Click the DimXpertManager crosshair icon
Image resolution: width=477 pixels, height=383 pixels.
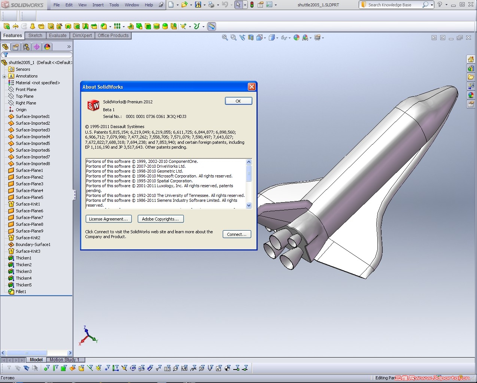(36, 47)
